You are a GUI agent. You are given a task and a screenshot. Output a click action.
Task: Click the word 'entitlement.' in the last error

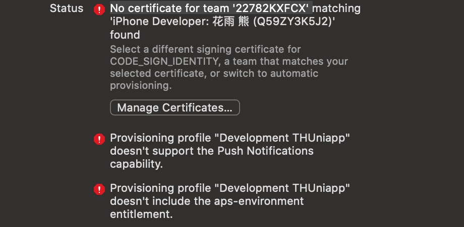(141, 214)
